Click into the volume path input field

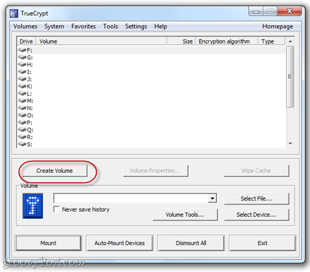pyautogui.click(x=131, y=198)
